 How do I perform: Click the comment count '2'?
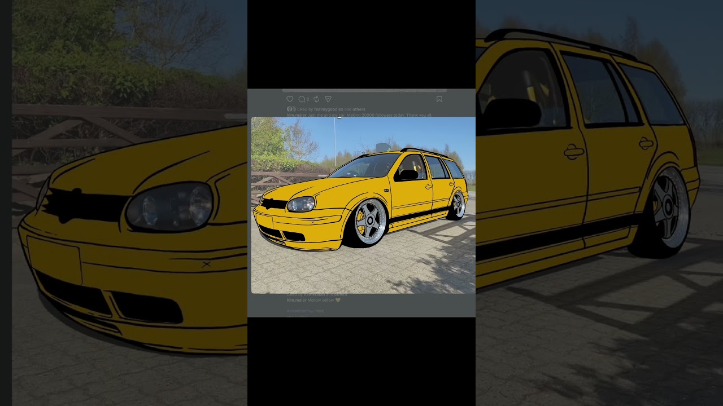click(308, 100)
